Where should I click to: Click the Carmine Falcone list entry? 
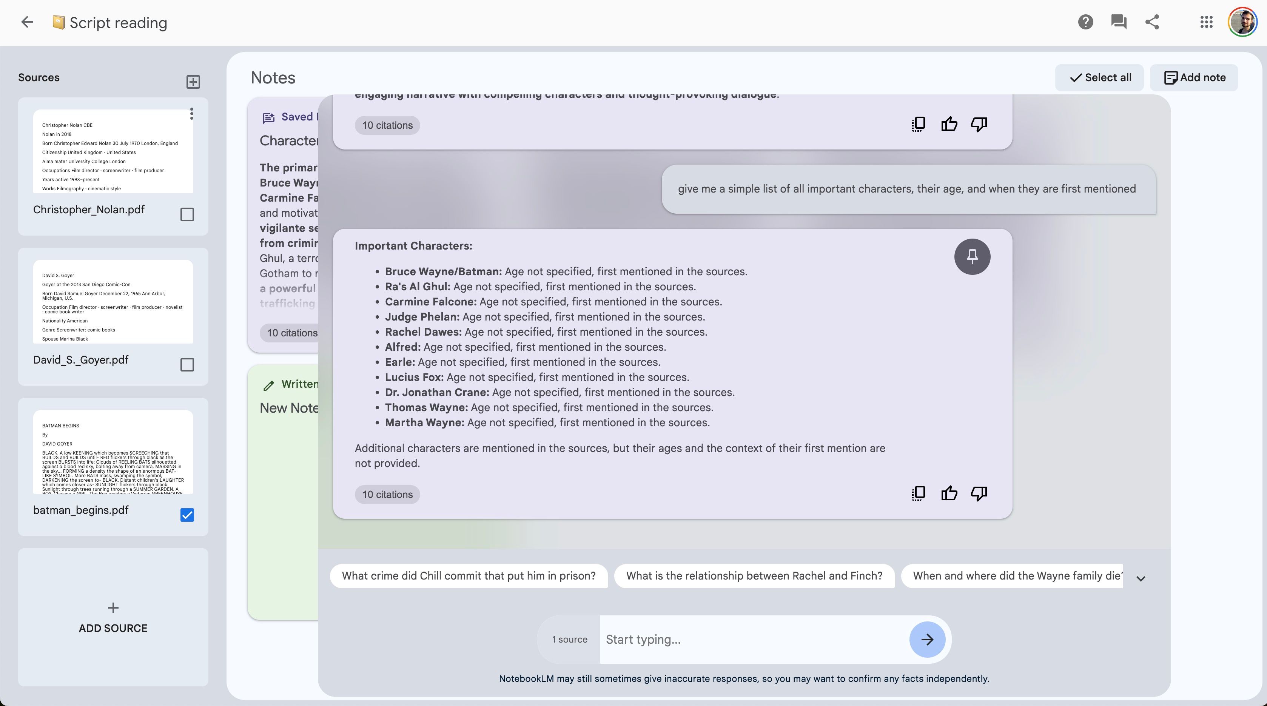[x=553, y=302]
